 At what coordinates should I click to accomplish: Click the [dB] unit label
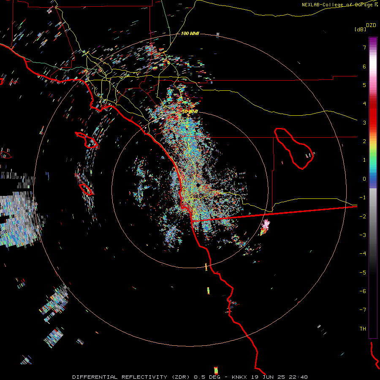(360, 29)
